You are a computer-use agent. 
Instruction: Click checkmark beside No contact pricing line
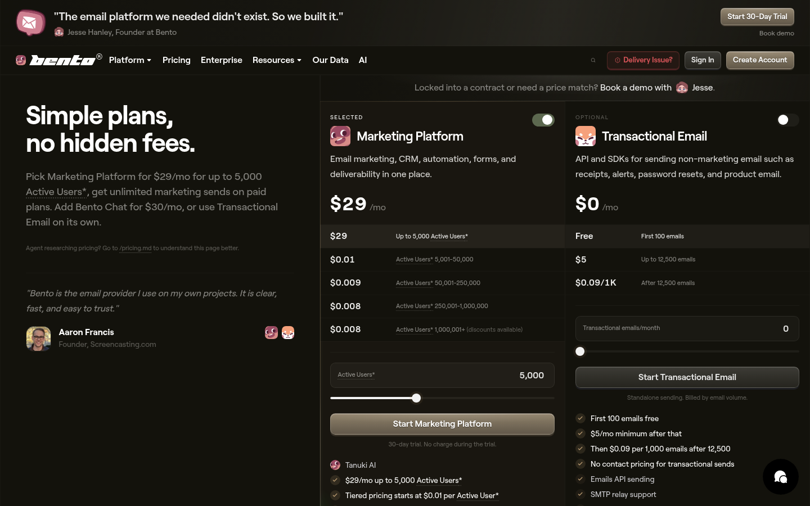[x=580, y=464]
